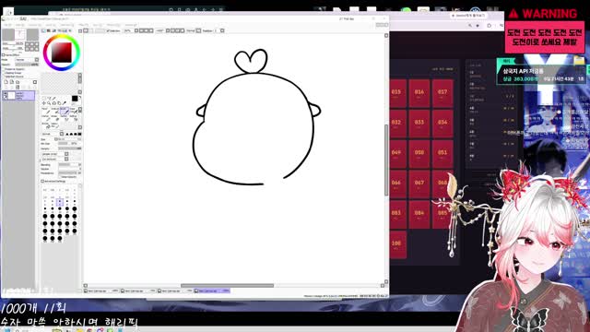590x332 pixels.
Task: Open the File menu
Action: pyautogui.click(x=7, y=25)
